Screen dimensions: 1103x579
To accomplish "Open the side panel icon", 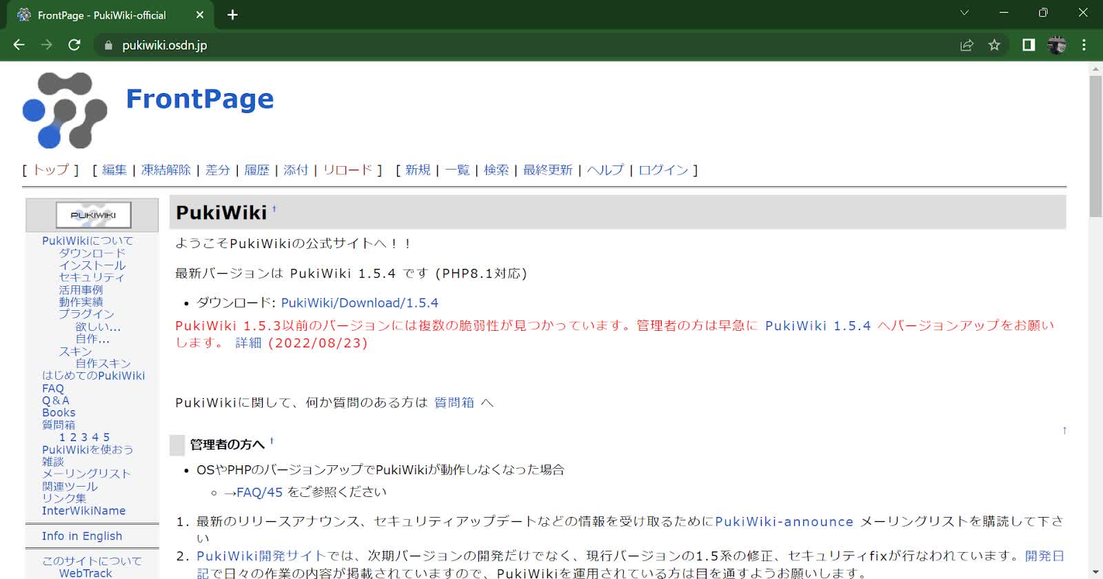I will point(1029,45).
